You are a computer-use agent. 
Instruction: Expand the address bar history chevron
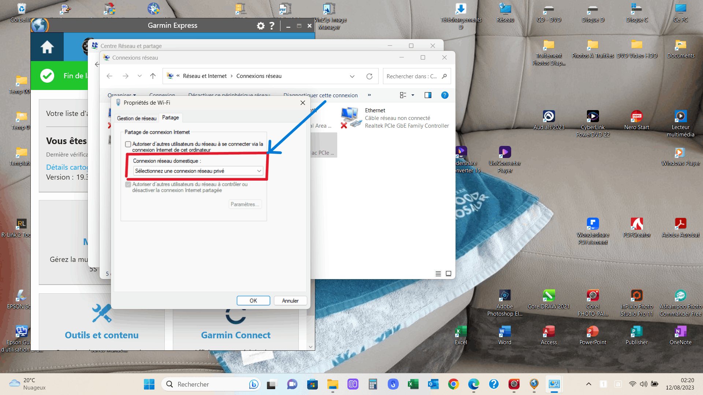[352, 76]
